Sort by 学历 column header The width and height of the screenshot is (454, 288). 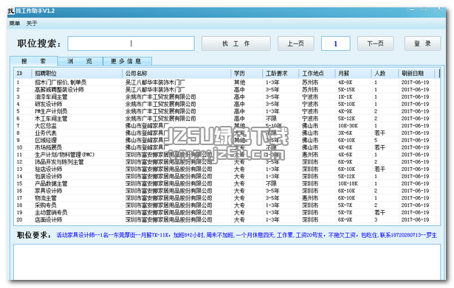(x=247, y=74)
